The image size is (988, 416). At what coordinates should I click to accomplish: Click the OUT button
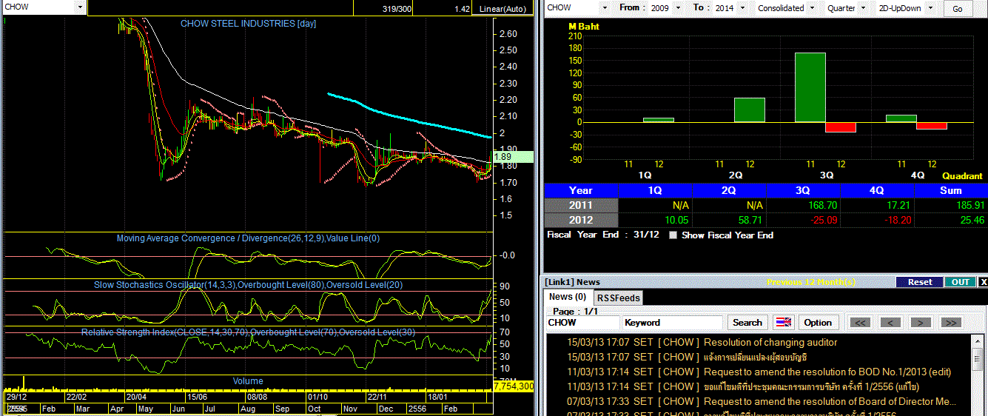[961, 282]
